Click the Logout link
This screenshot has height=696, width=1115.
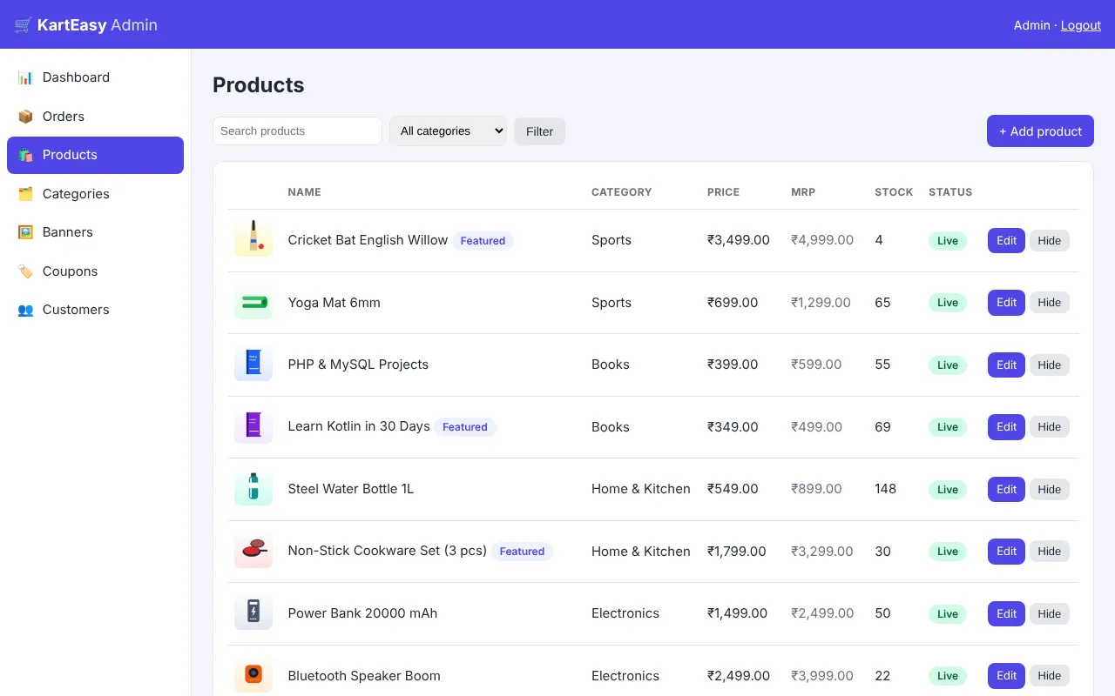1081,25
